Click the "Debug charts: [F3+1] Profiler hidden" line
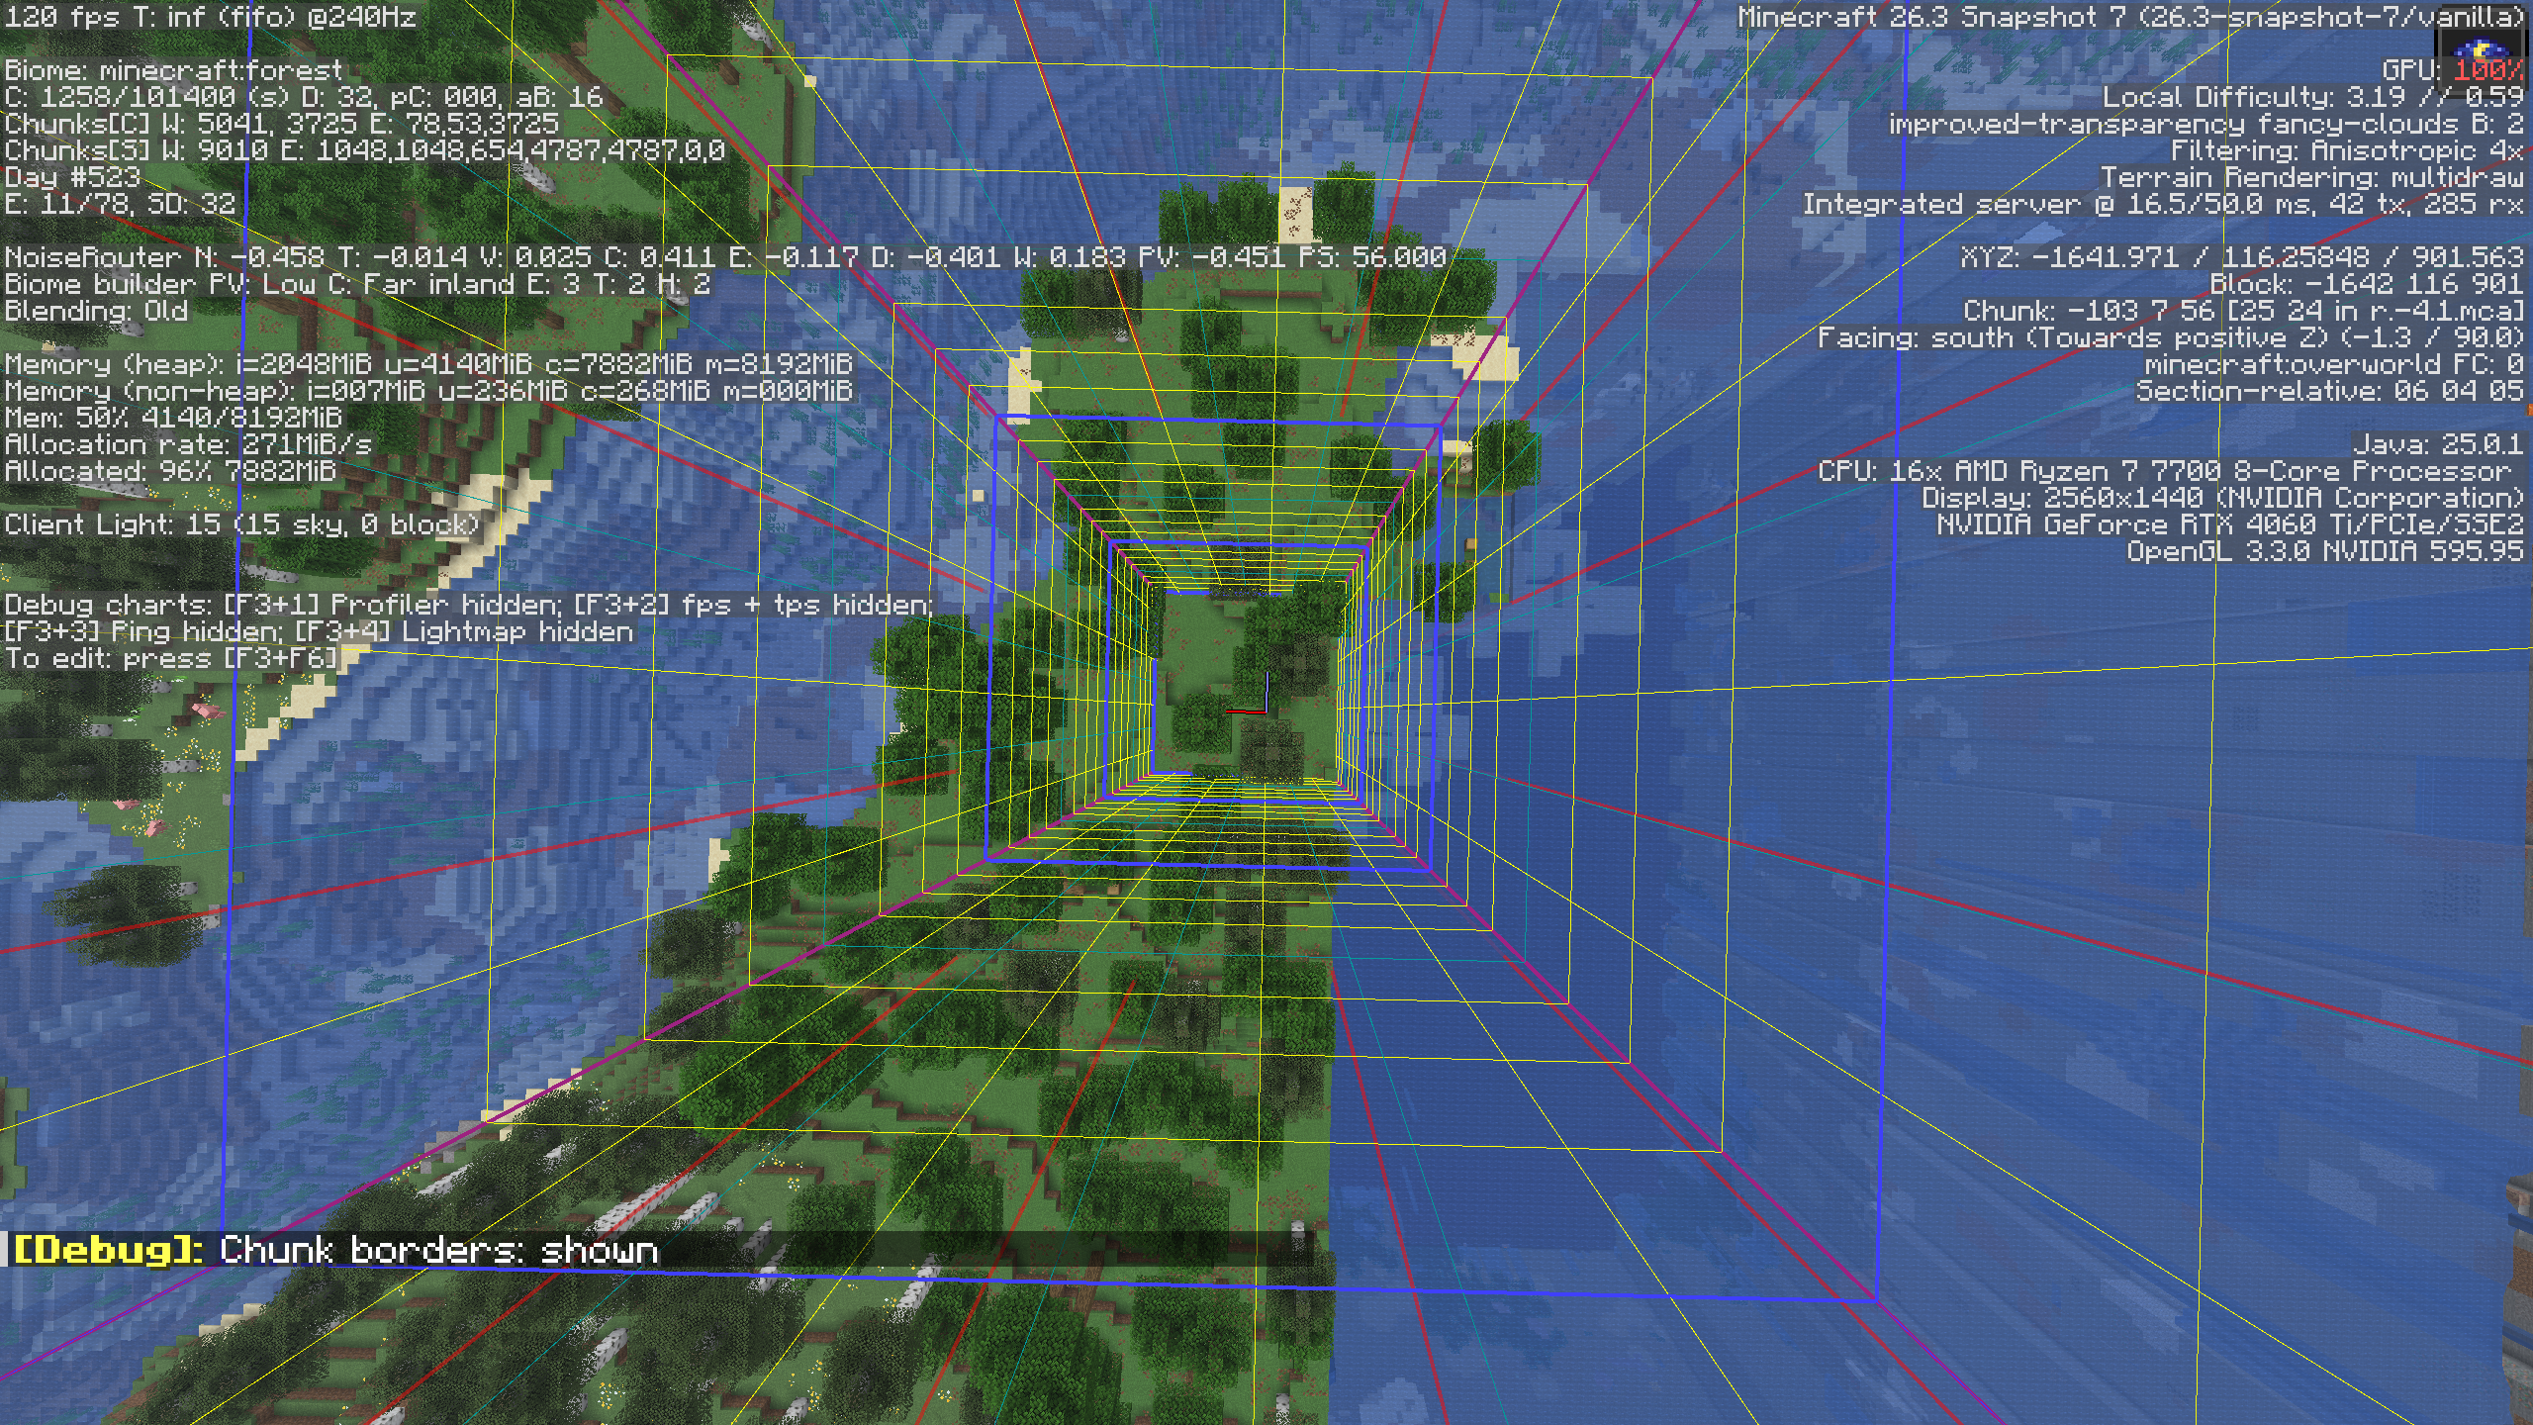The width and height of the screenshot is (2533, 1425). point(468,605)
